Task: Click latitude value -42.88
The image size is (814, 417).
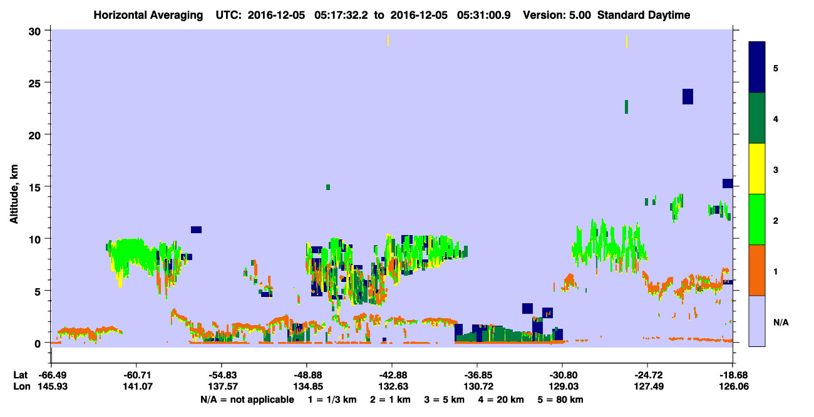Action: point(391,375)
